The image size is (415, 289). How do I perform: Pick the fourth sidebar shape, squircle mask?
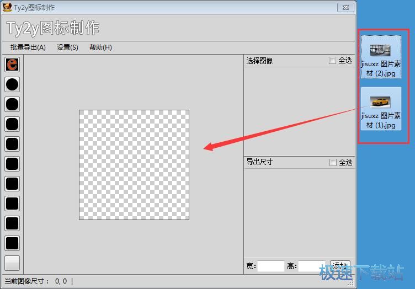coord(12,124)
